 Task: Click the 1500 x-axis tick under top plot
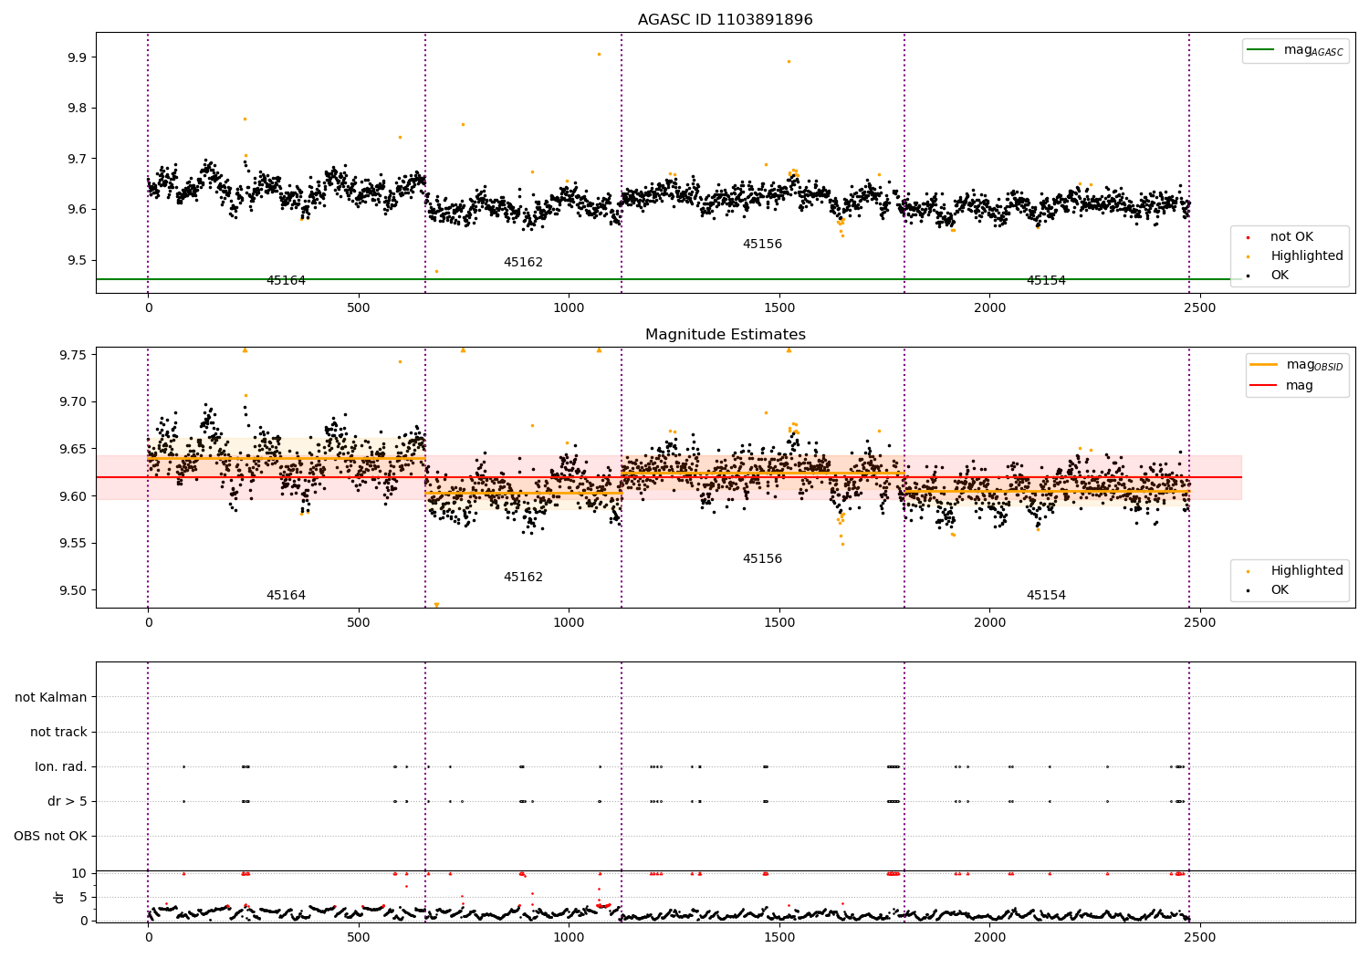779,308
